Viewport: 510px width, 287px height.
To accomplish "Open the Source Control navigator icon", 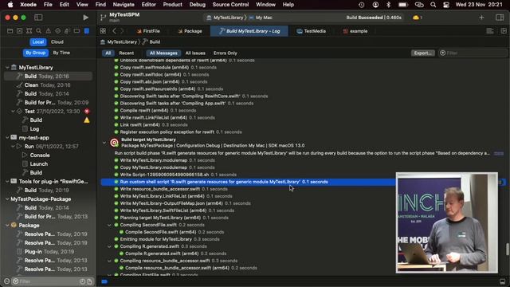I will click(19, 31).
